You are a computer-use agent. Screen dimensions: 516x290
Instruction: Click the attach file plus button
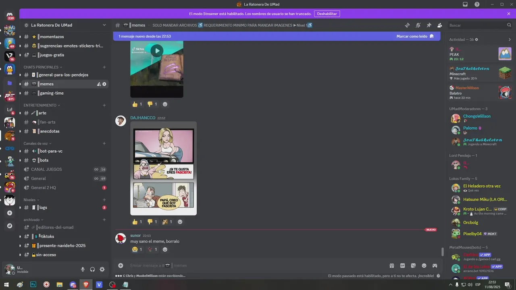click(121, 265)
